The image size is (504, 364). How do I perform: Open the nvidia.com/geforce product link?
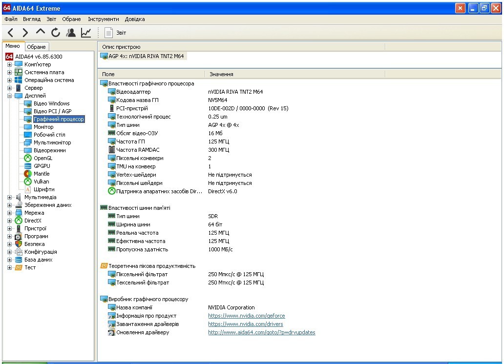click(x=246, y=316)
